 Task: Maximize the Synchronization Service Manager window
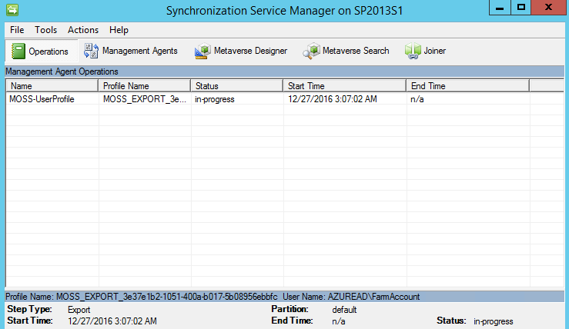(x=521, y=8)
